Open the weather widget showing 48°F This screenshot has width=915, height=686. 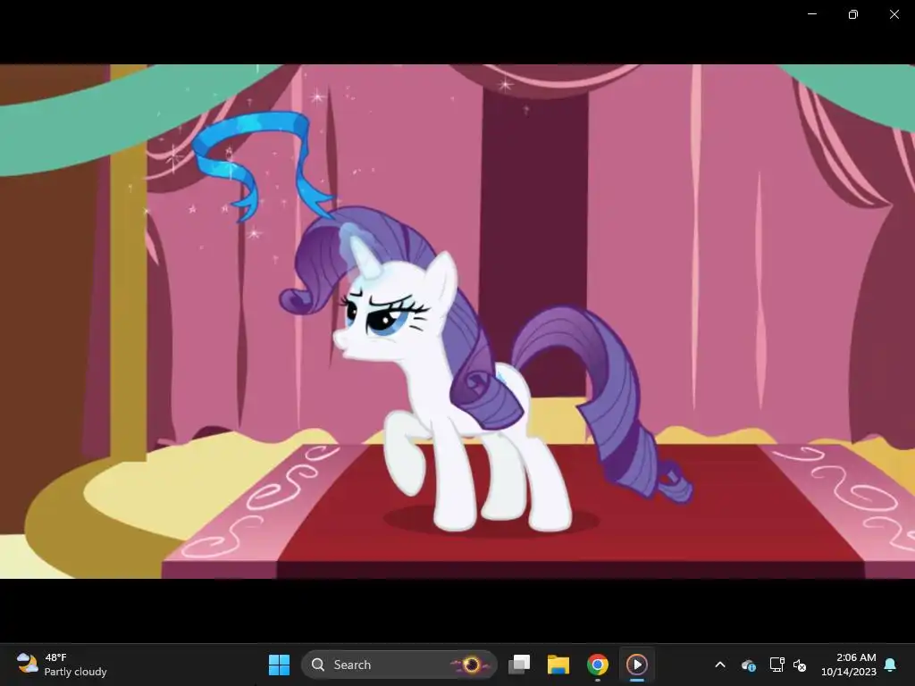coord(62,665)
